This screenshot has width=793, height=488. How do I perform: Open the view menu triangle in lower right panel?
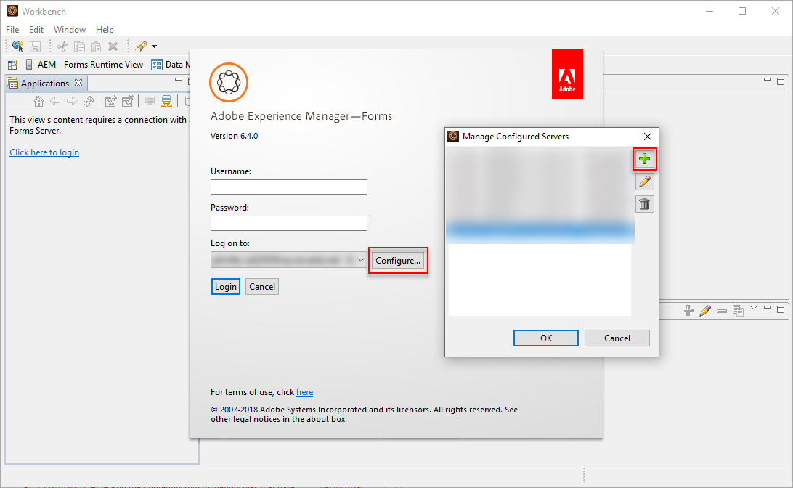click(754, 307)
